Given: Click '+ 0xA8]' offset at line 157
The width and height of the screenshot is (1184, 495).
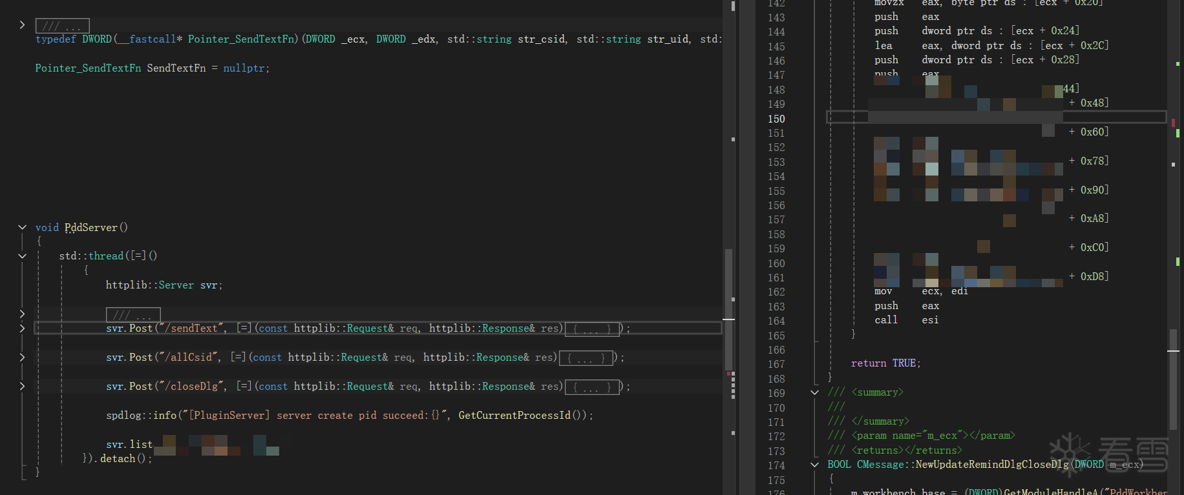Looking at the screenshot, I should click(1088, 219).
